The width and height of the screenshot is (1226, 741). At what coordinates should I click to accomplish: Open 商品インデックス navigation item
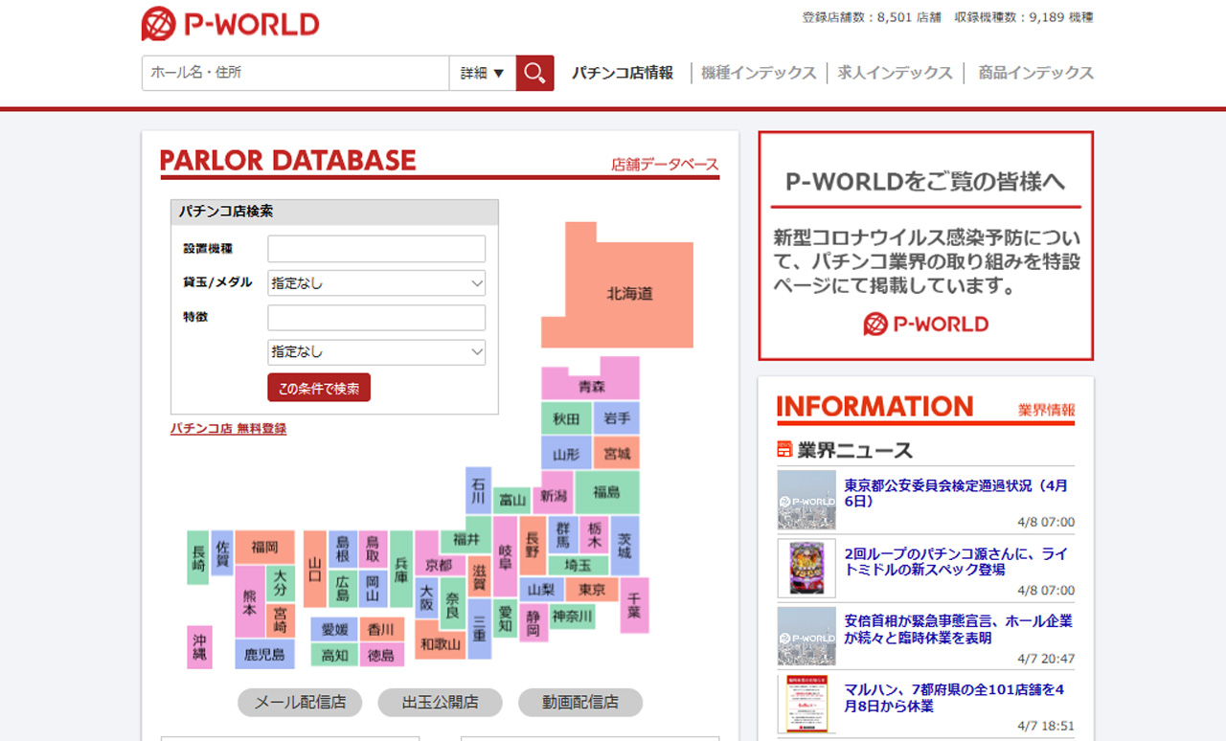pyautogui.click(x=1035, y=73)
